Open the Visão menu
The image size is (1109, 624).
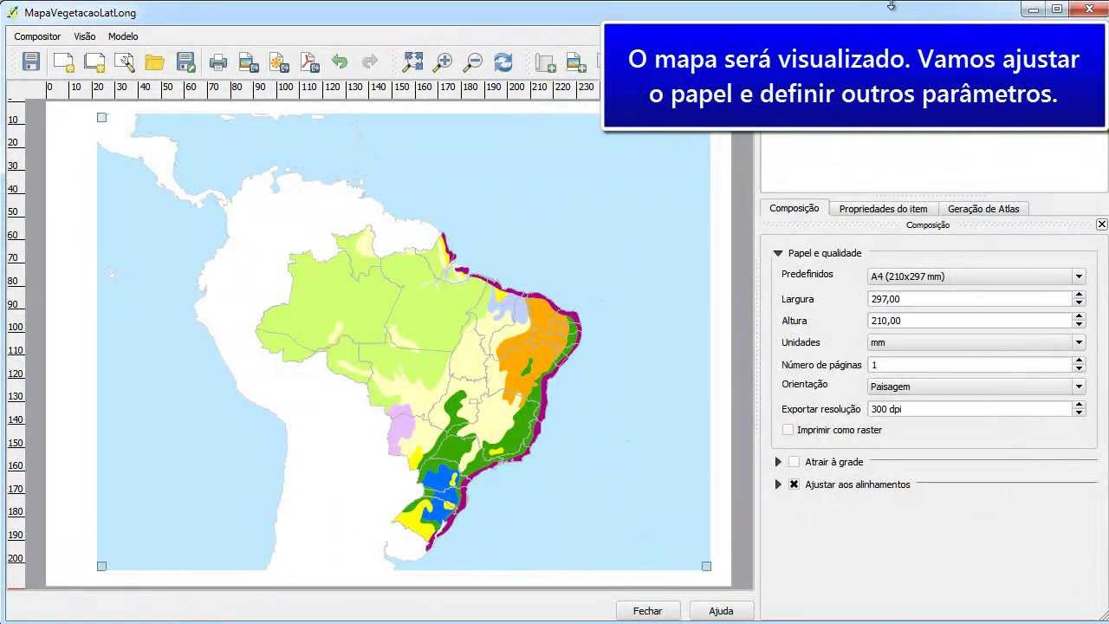coord(85,36)
